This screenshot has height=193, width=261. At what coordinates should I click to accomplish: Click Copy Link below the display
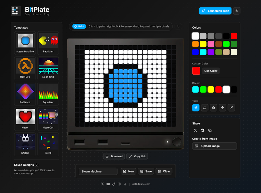point(137,156)
